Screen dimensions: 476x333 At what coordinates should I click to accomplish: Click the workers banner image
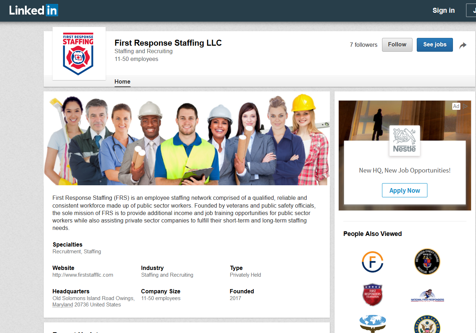pyautogui.click(x=187, y=139)
